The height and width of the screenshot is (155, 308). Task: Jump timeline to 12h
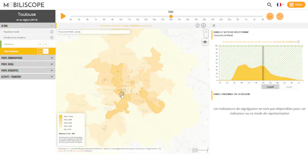[138, 20]
